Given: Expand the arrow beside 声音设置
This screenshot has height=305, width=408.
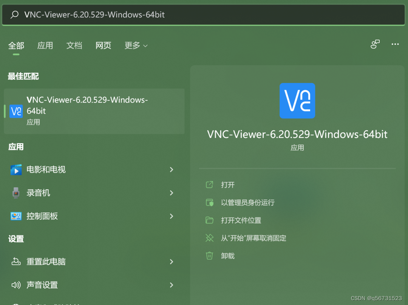Looking at the screenshot, I should coord(172,285).
